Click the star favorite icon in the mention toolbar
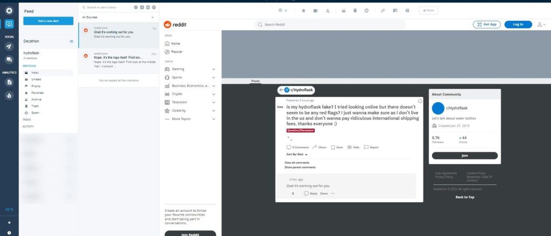The height and width of the screenshot is (236, 551). tap(303, 11)
